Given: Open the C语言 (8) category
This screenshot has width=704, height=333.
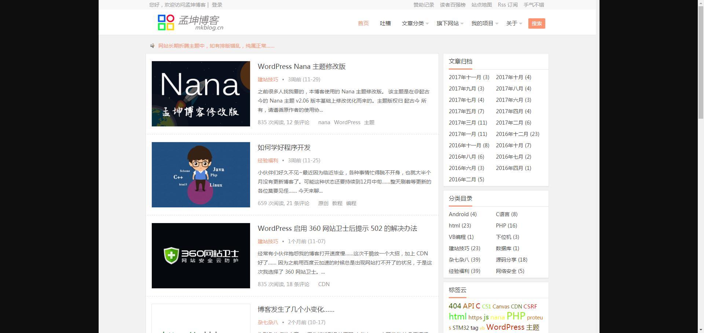Looking at the screenshot, I should click(506, 214).
